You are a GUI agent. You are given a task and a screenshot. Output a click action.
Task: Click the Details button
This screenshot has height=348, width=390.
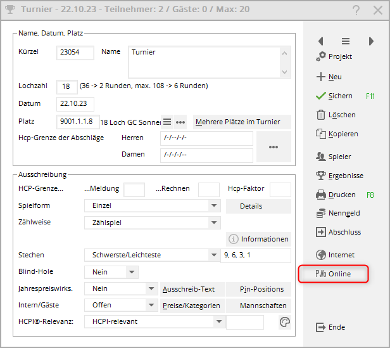tap(258, 206)
